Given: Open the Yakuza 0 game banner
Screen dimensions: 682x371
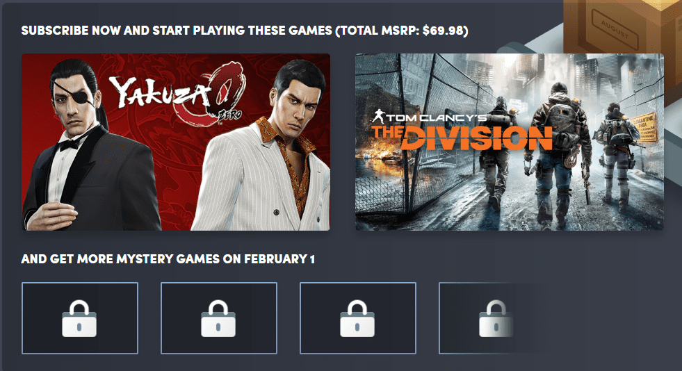Looking at the screenshot, I should (x=176, y=142).
